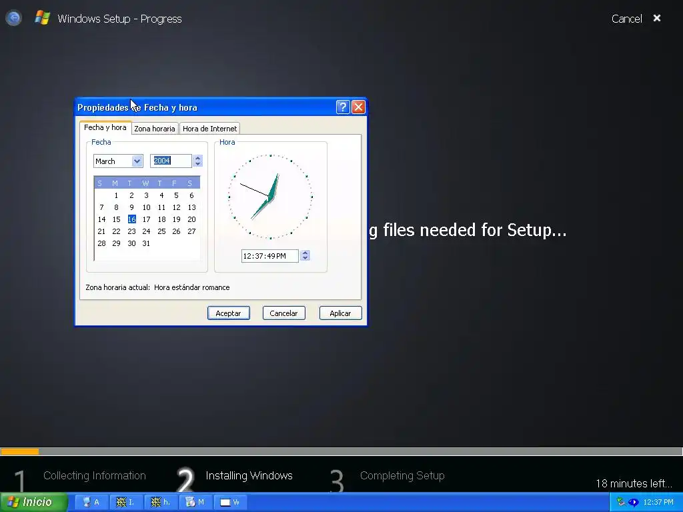Click the setup progress bar
This screenshot has width=683, height=512.
pyautogui.click(x=341, y=451)
